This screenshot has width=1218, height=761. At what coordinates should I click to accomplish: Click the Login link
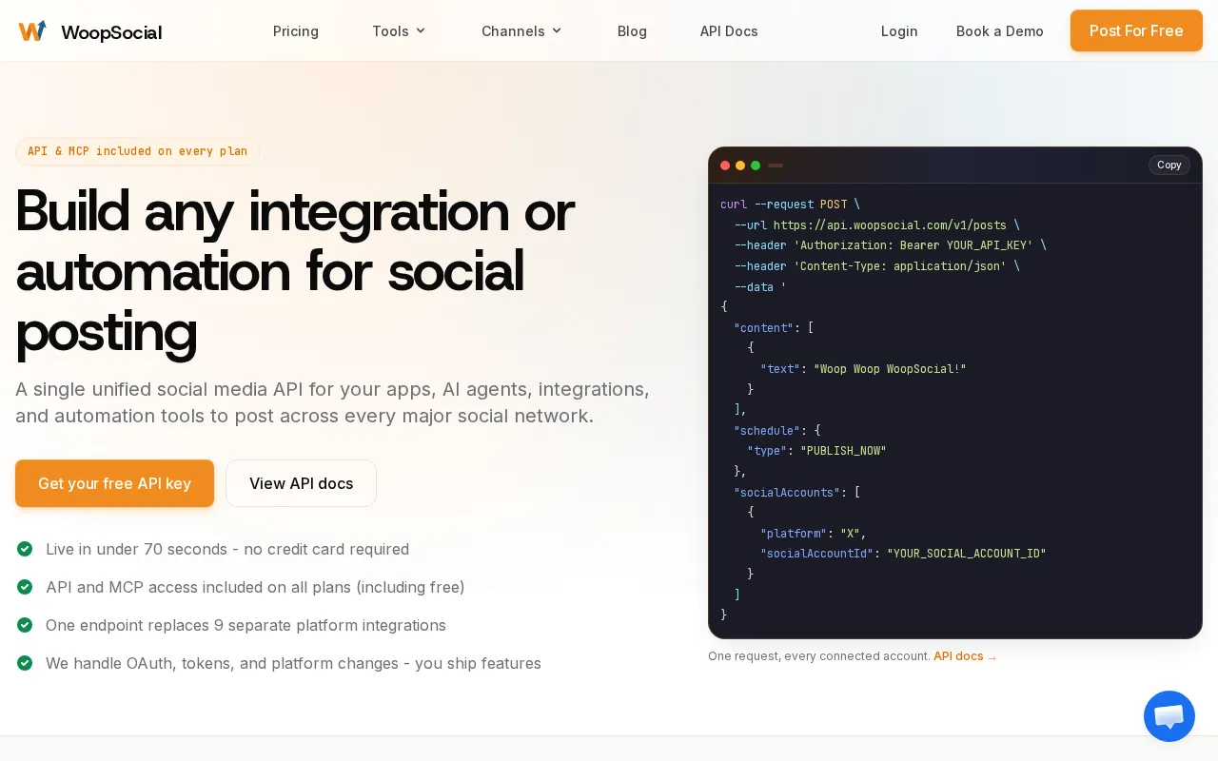[x=899, y=31]
